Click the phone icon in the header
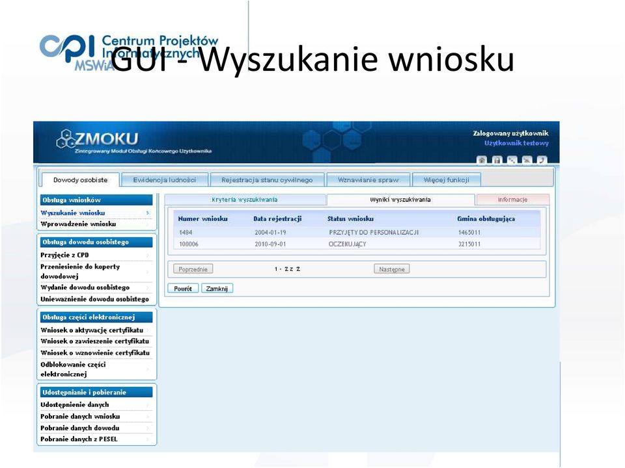This screenshot has height=468, width=625. pyautogui.click(x=542, y=160)
